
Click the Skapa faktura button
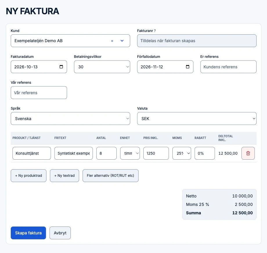tap(28, 233)
